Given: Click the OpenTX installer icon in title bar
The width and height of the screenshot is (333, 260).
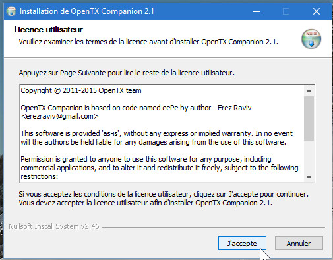Looking at the screenshot, I should [11, 11].
